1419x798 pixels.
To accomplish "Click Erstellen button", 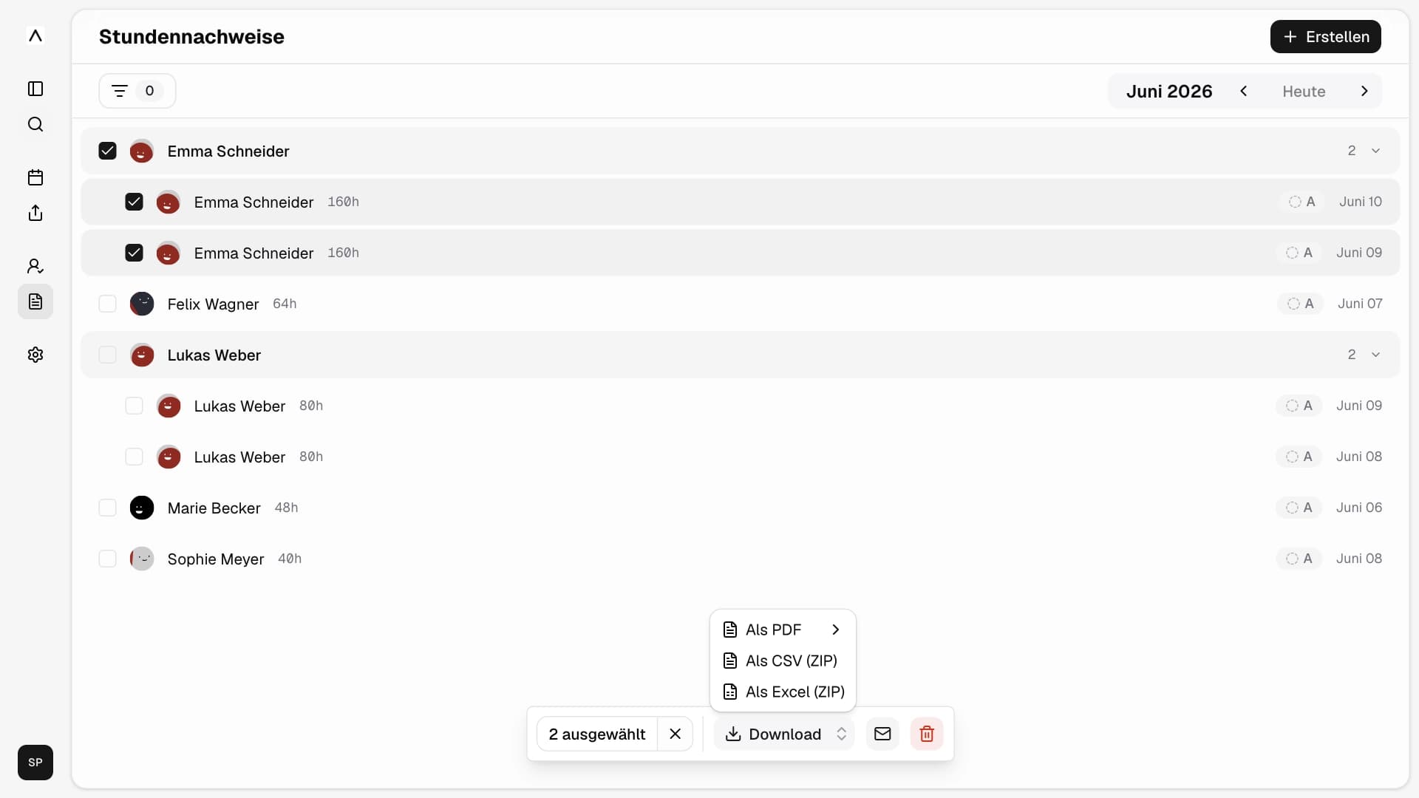I will [x=1325, y=36].
